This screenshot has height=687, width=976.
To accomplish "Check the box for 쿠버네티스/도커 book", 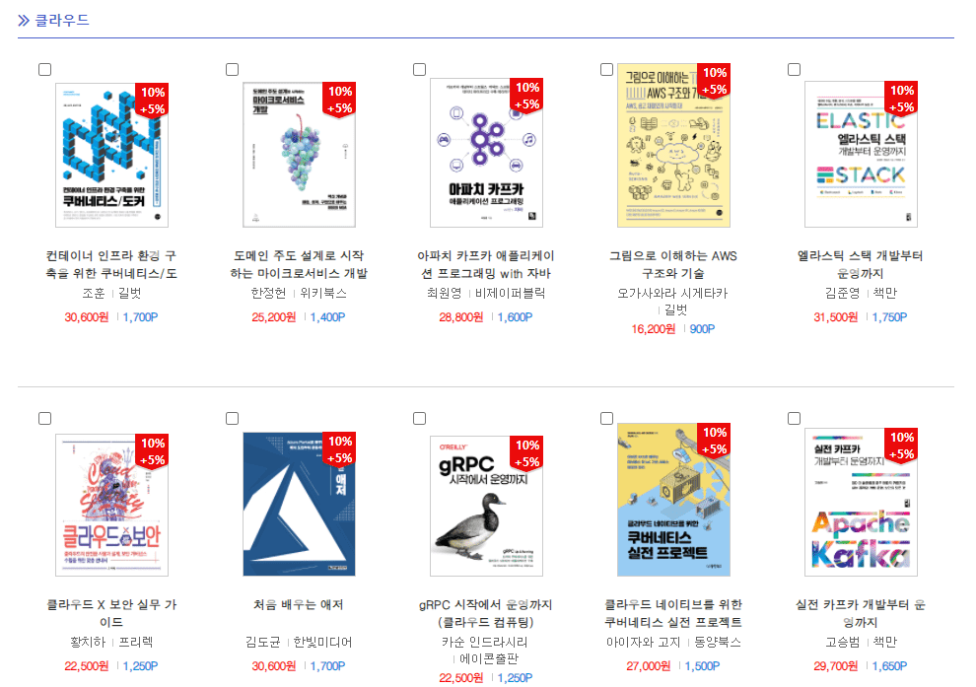I will (x=44, y=69).
